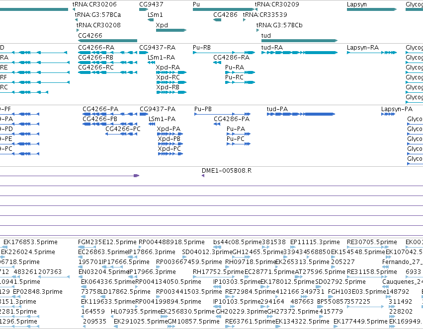The width and height of the screenshot is (423, 329).
Task: Select the CG4286-RA transcript
Action: pyautogui.click(x=217, y=63)
